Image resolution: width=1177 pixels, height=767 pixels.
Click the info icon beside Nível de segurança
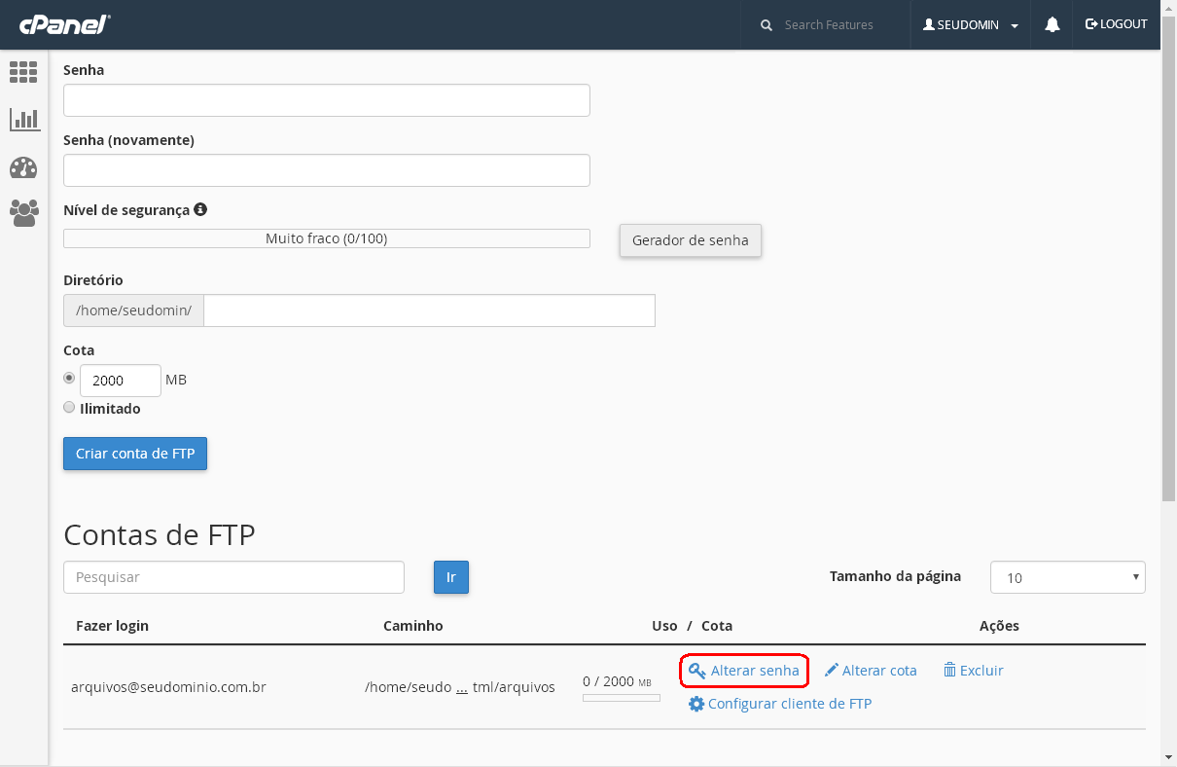pyautogui.click(x=200, y=209)
